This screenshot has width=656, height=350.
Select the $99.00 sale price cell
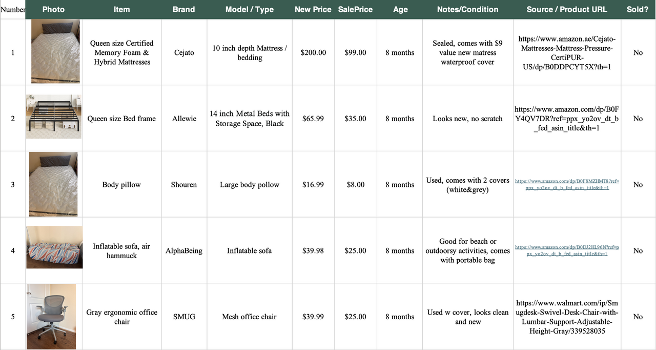[355, 52]
